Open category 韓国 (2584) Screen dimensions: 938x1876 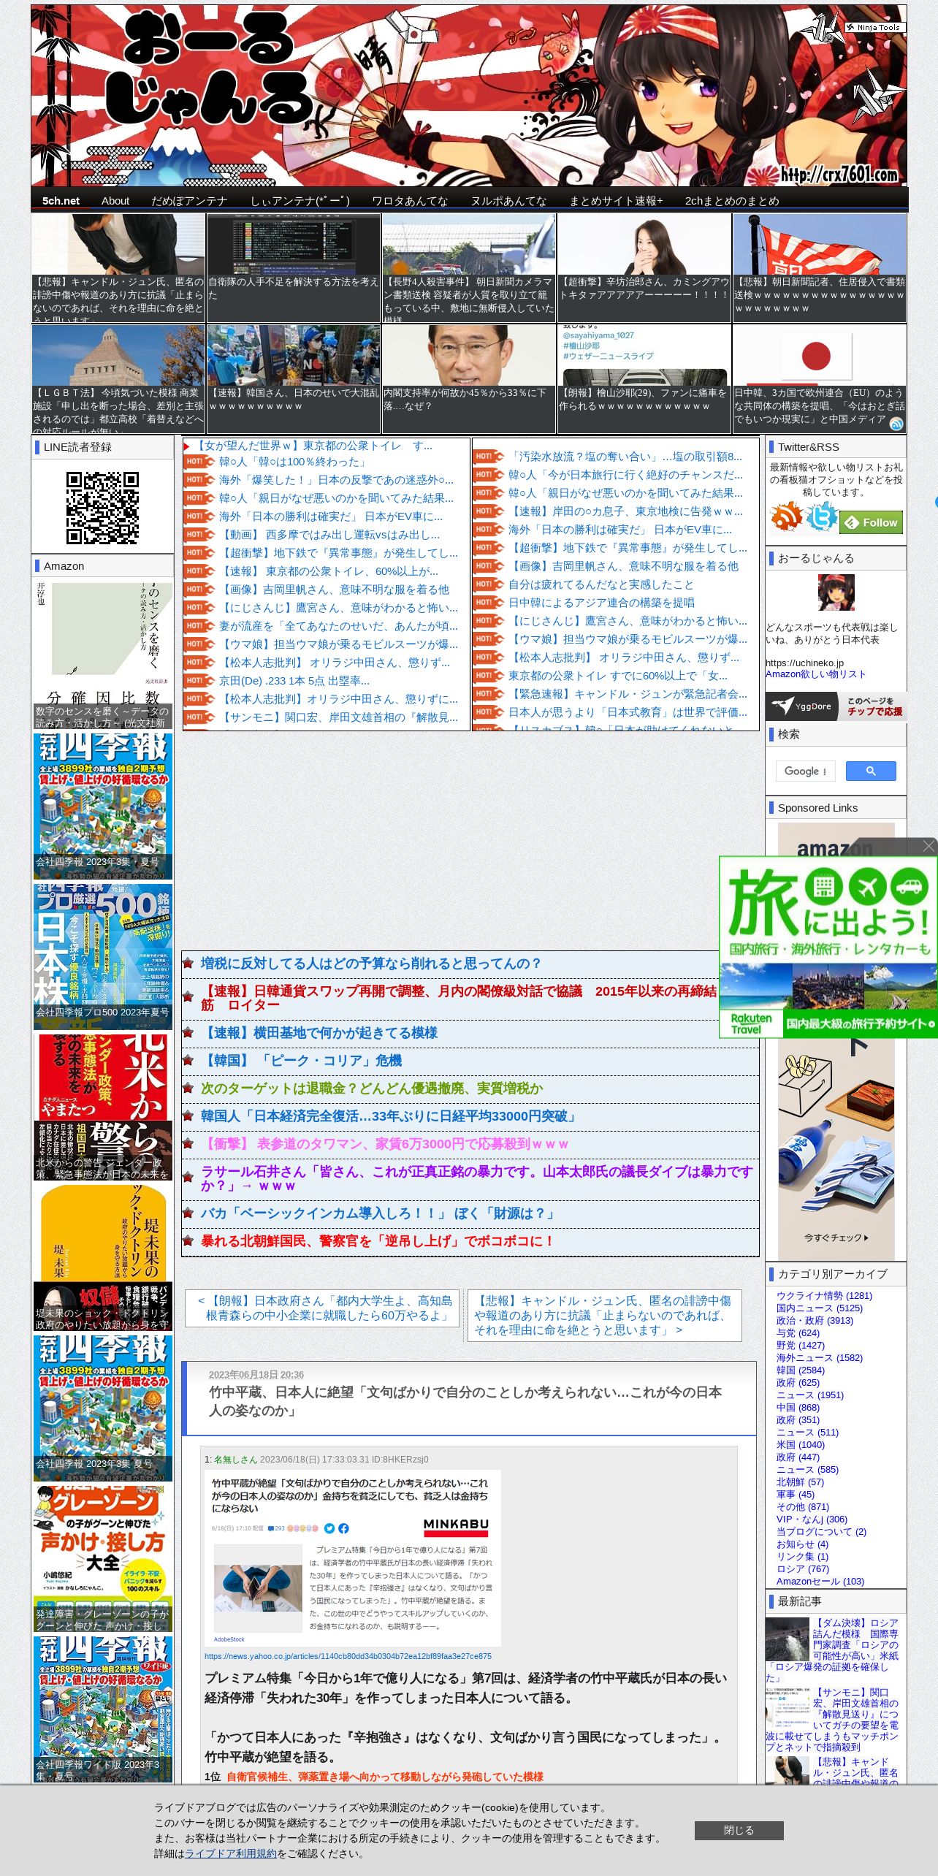800,1370
